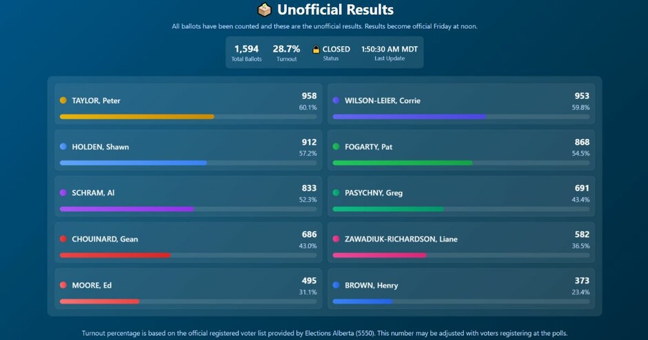
Task: Click the indigo dot beside WILSON-LEIER, Corrie
Action: point(336,100)
